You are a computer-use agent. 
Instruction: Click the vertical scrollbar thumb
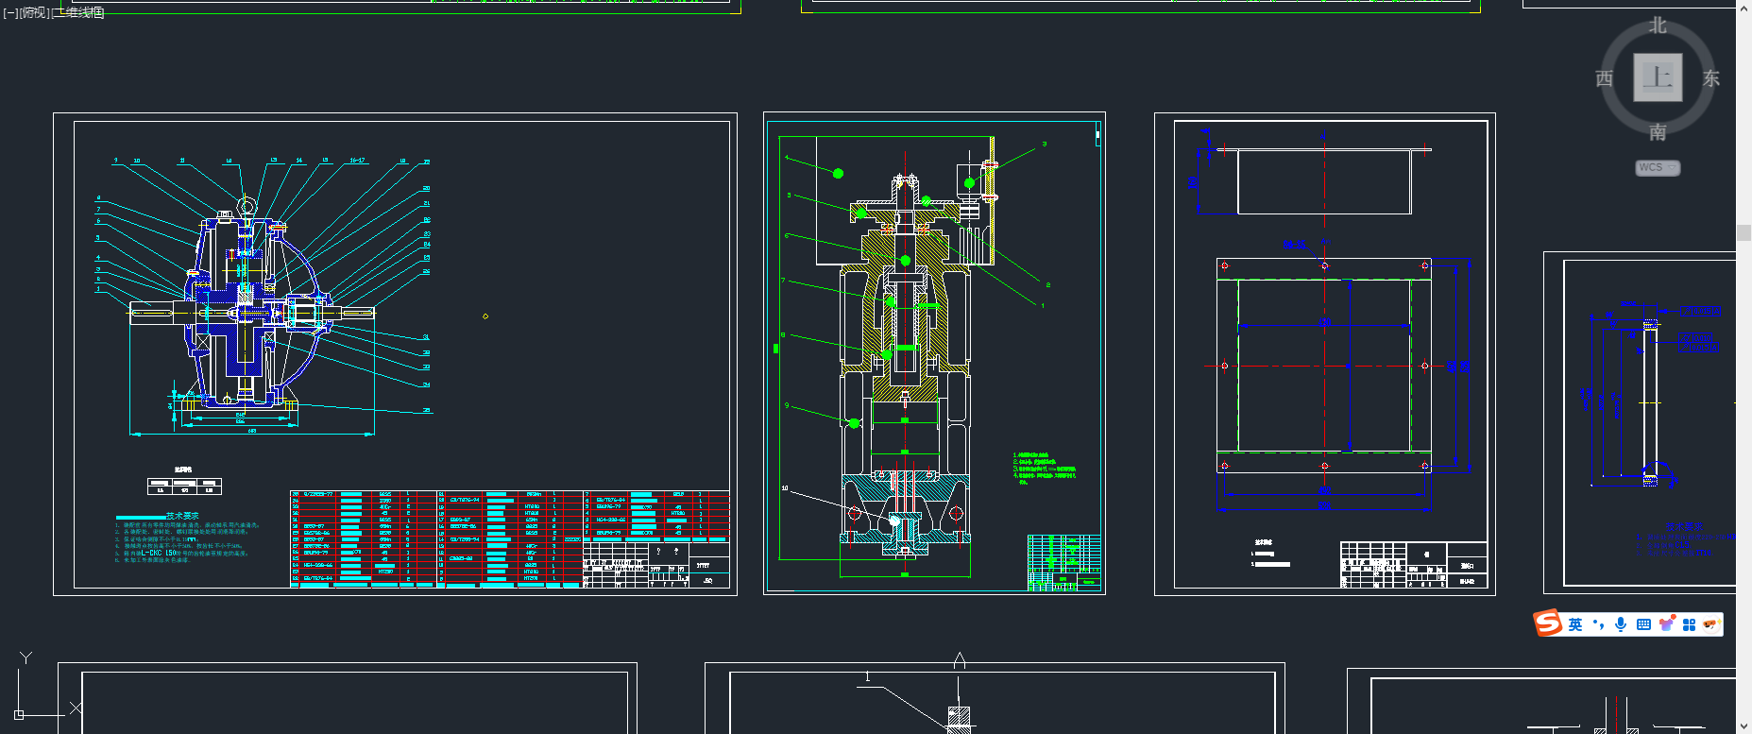1743,232
